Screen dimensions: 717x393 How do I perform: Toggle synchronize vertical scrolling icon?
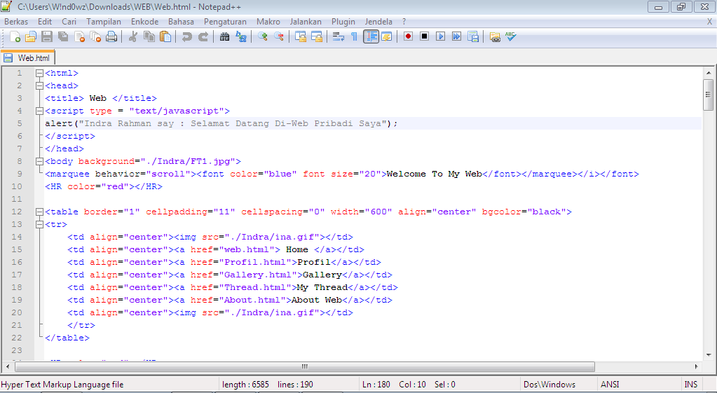click(301, 36)
